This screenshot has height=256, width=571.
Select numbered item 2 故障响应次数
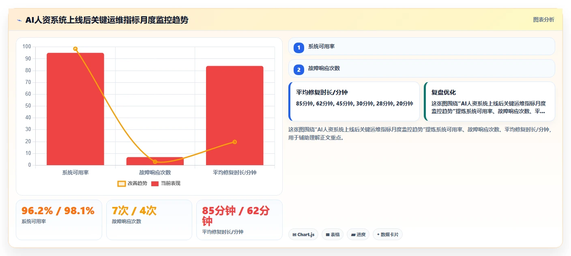pyautogui.click(x=422, y=68)
